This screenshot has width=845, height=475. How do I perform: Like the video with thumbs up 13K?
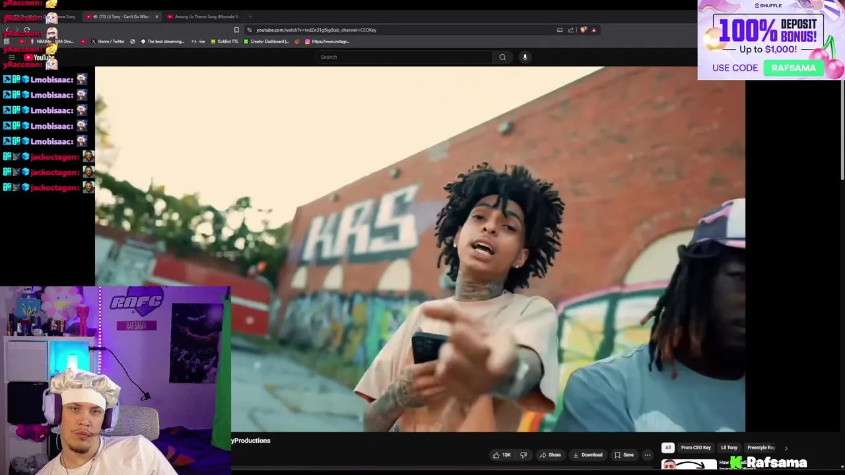click(x=501, y=455)
